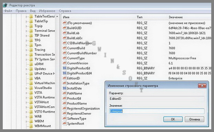Click the InstallDate binary value icon

click(x=64, y=88)
